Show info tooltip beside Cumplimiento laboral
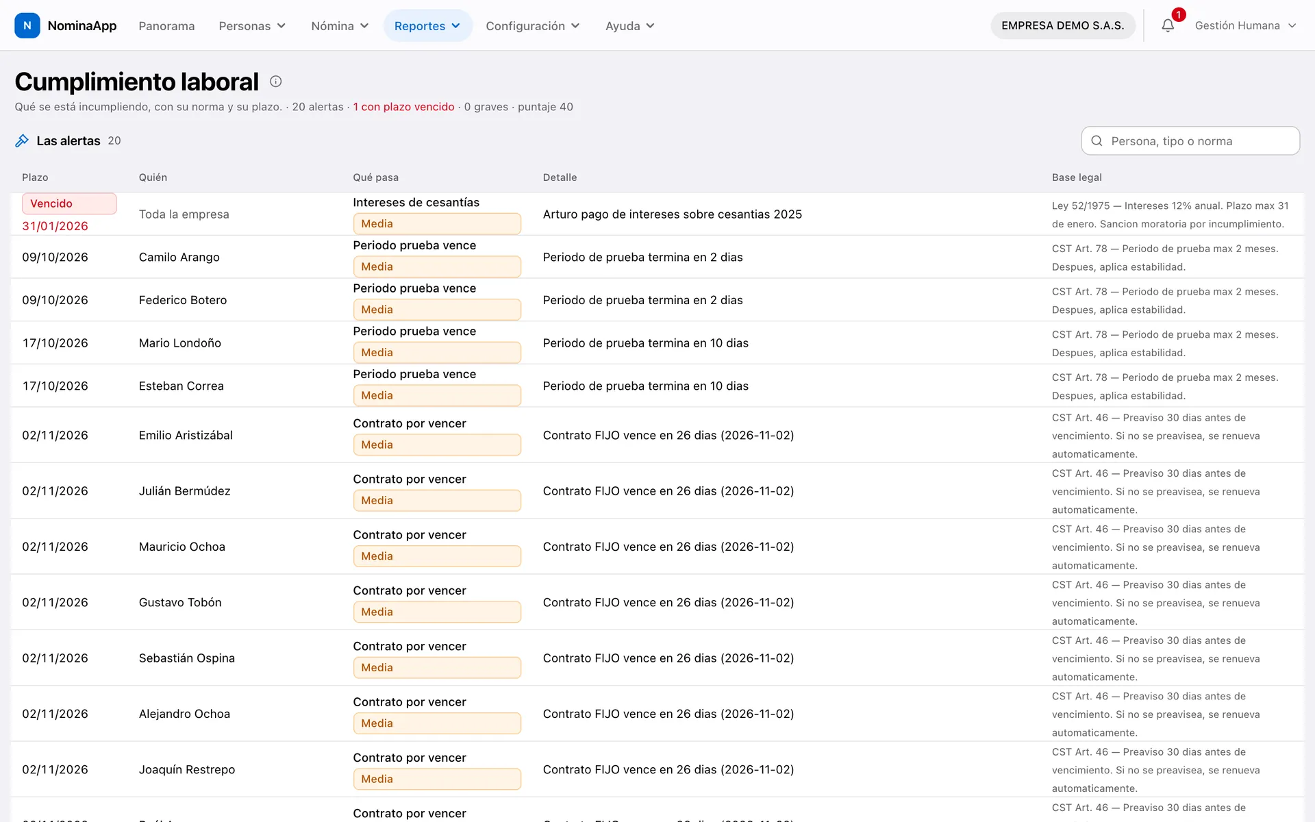 point(275,82)
